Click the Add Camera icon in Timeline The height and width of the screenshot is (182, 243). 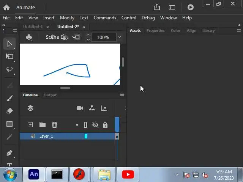[x=80, y=108]
